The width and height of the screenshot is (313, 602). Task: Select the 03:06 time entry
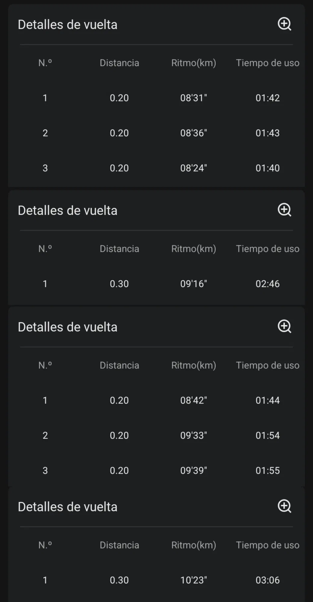(x=268, y=580)
